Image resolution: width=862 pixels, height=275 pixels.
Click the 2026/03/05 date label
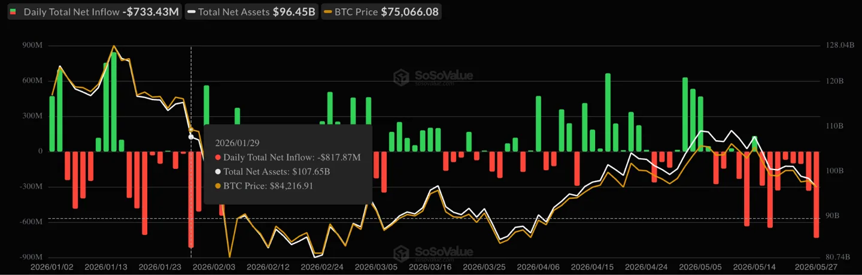pos(376,267)
